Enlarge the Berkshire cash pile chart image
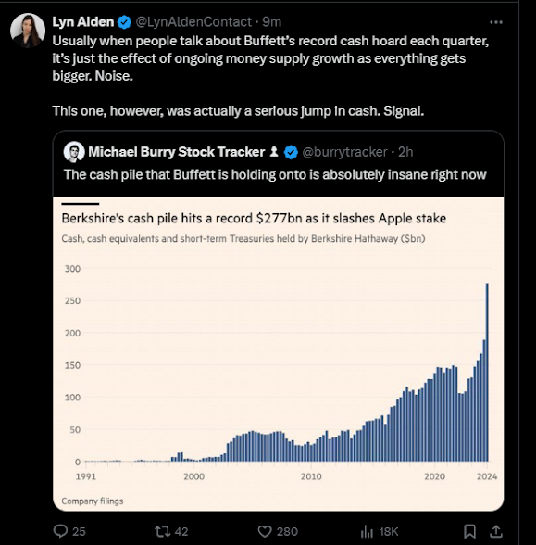The image size is (536, 545). click(279, 354)
